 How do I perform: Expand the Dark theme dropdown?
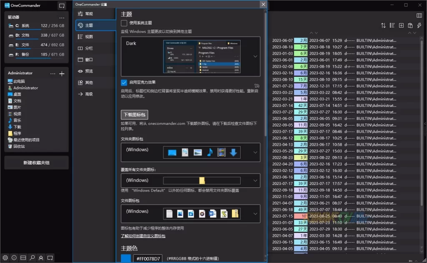click(x=255, y=56)
